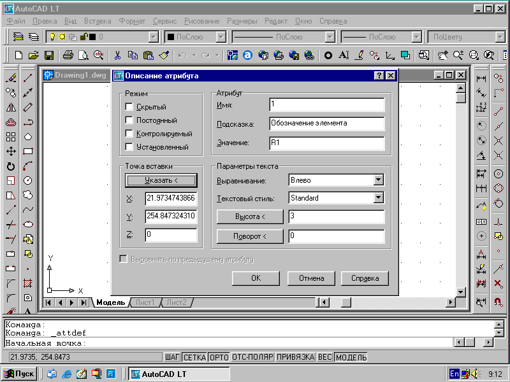This screenshot has height=382, width=510.
Task: Select the Erase tool
Action: [11, 78]
